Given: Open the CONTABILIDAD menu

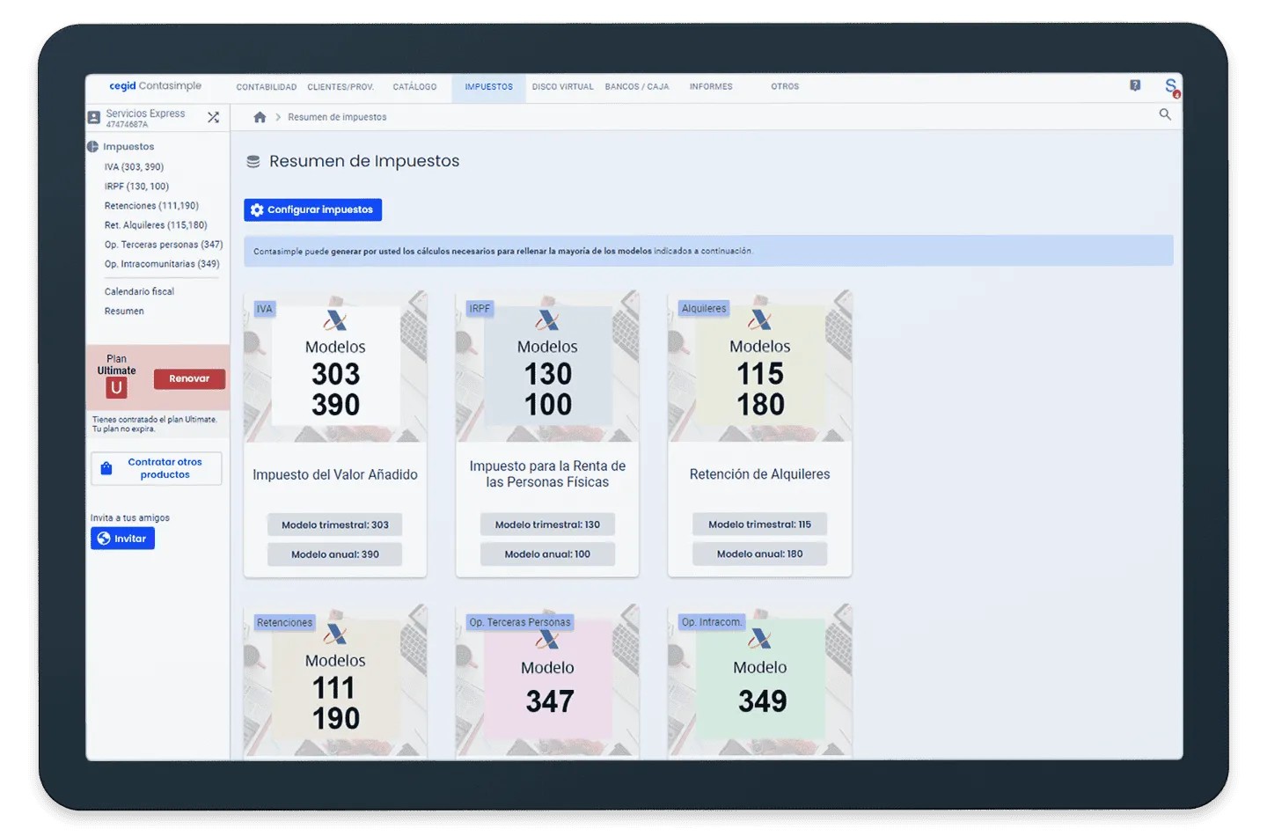Looking at the screenshot, I should click(x=266, y=87).
